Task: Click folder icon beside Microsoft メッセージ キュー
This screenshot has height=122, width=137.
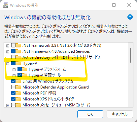Action: 18,105
